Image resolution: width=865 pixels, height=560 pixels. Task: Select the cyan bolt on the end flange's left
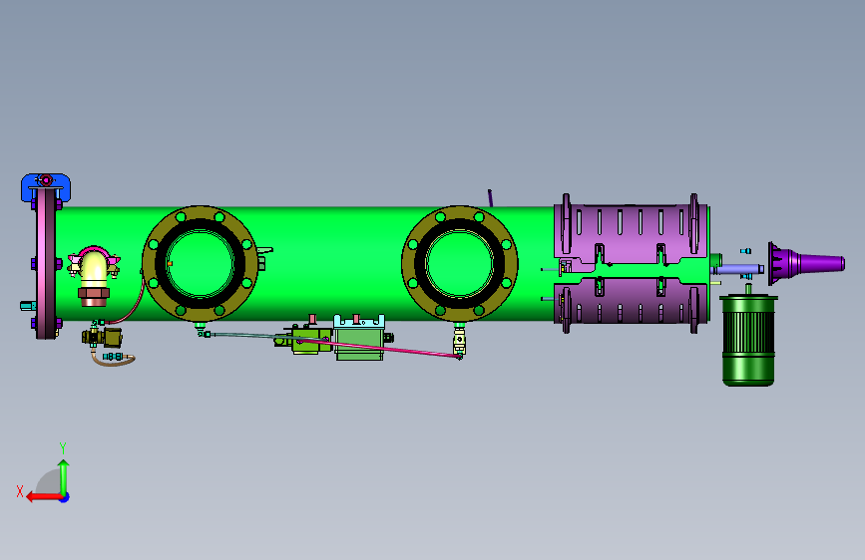tap(28, 305)
